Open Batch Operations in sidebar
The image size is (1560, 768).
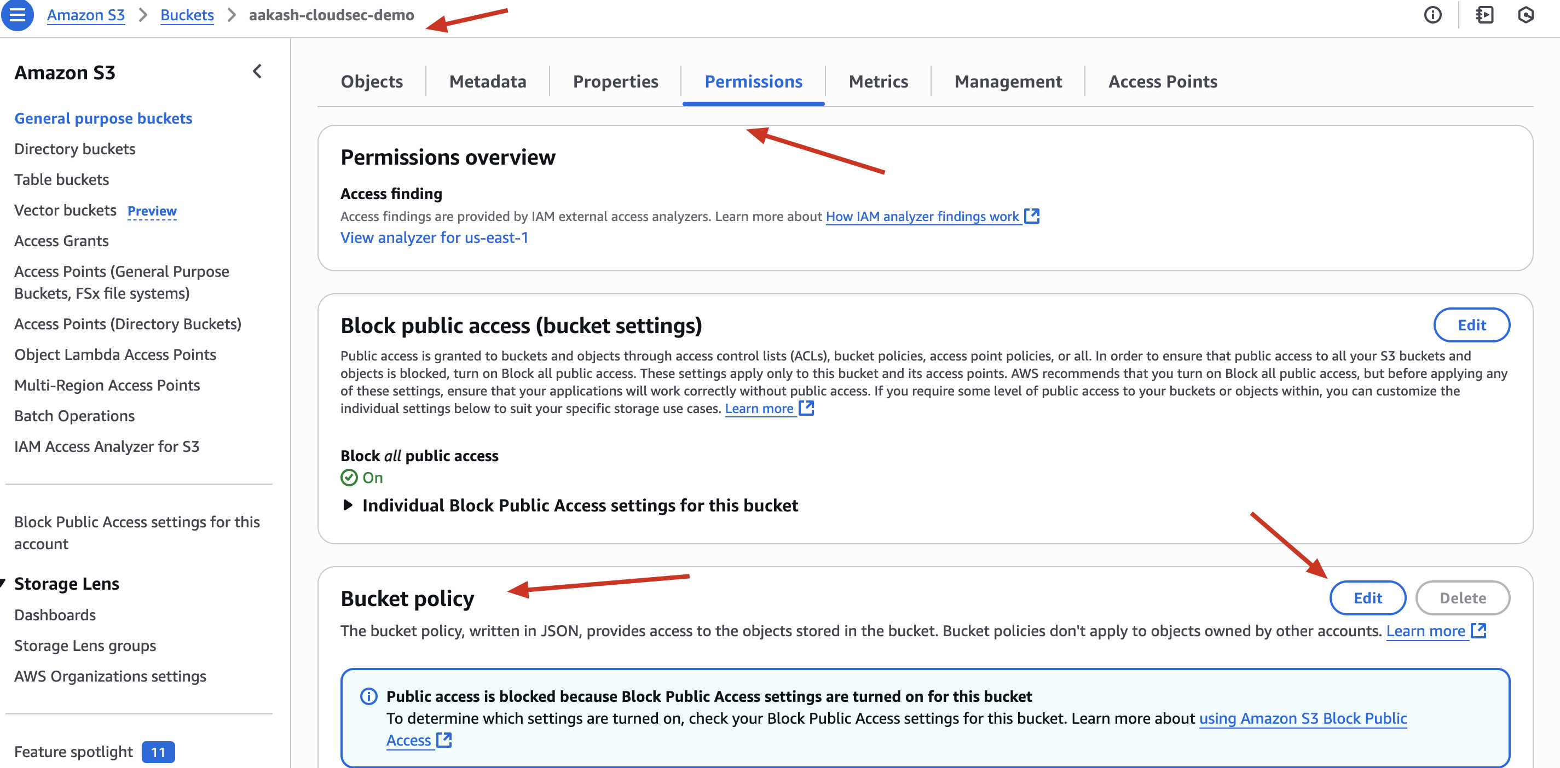[x=74, y=416]
